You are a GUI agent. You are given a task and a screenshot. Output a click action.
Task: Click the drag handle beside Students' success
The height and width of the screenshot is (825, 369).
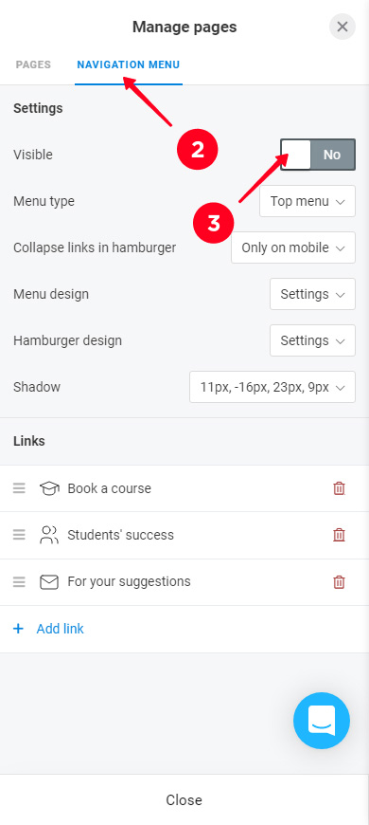(19, 535)
